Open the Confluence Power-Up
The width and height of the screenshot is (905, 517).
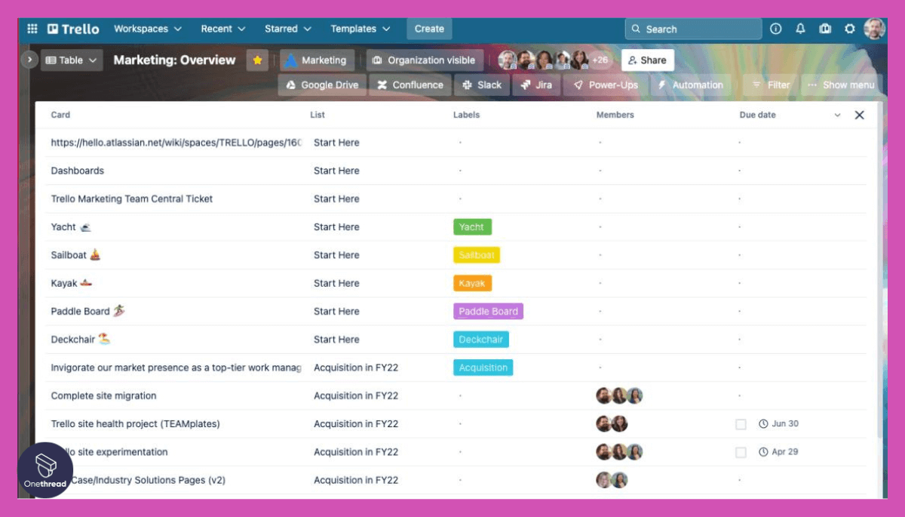click(410, 85)
